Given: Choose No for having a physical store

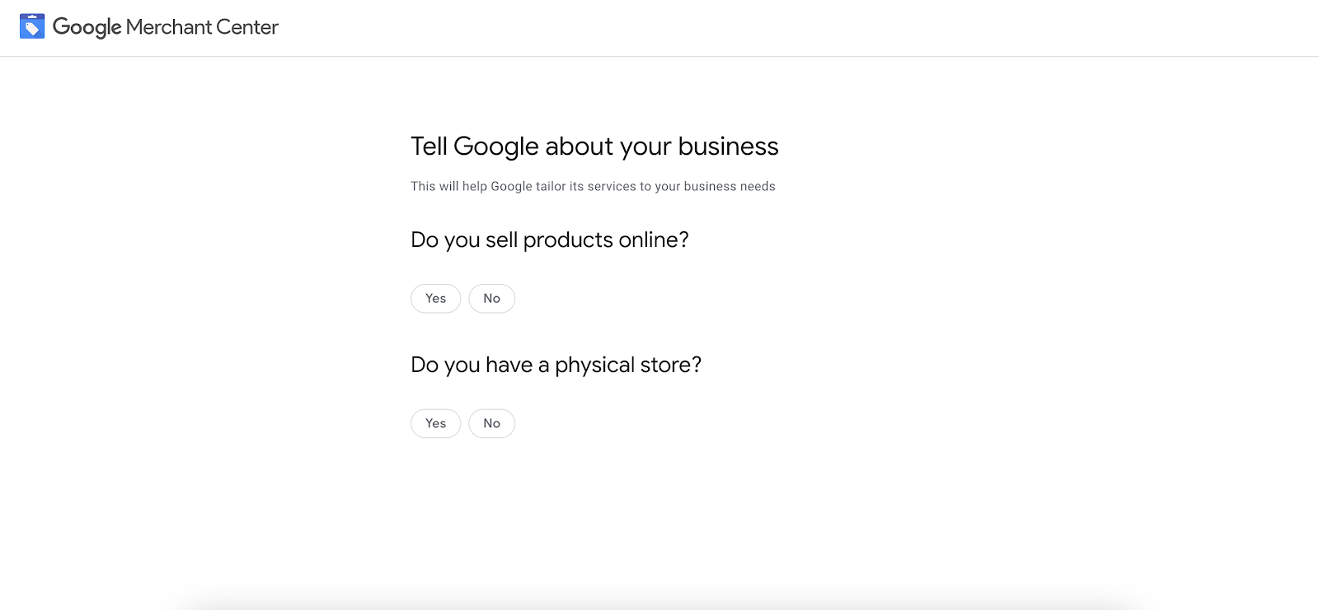Looking at the screenshot, I should click(x=491, y=423).
